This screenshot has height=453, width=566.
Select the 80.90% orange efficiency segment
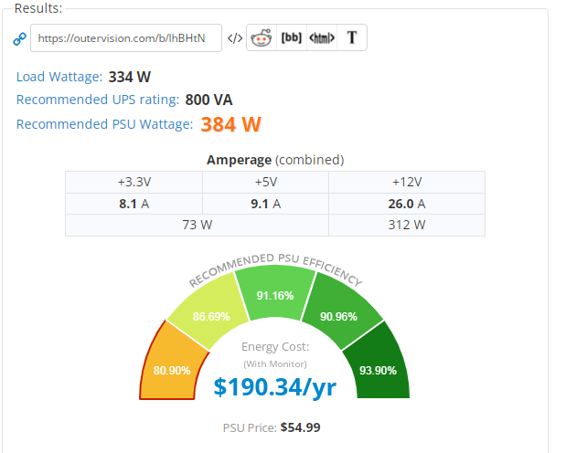173,364
